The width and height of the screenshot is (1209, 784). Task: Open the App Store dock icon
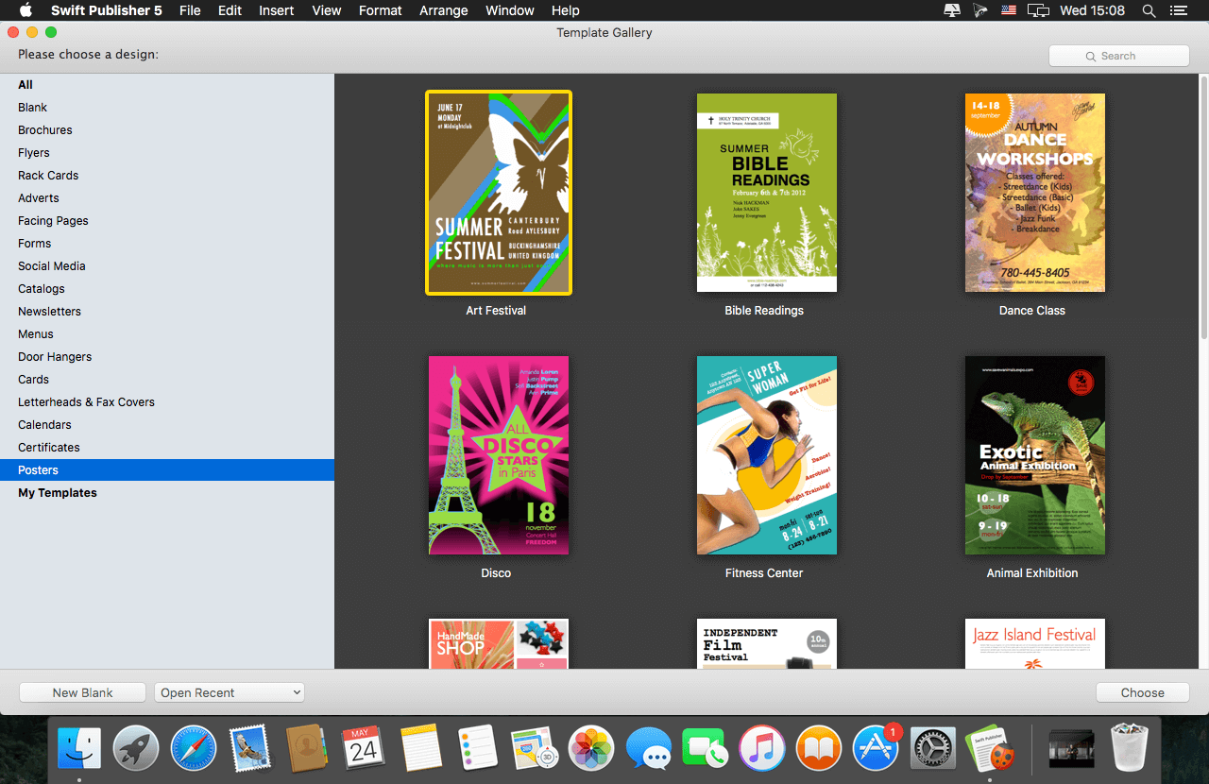tap(876, 749)
